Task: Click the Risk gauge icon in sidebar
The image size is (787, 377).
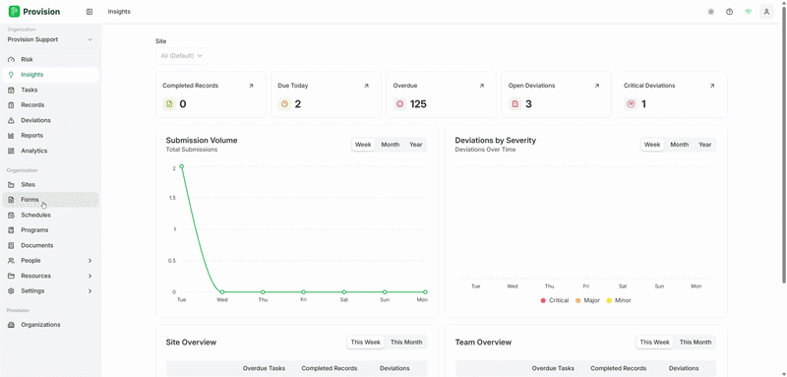Action: click(x=11, y=60)
